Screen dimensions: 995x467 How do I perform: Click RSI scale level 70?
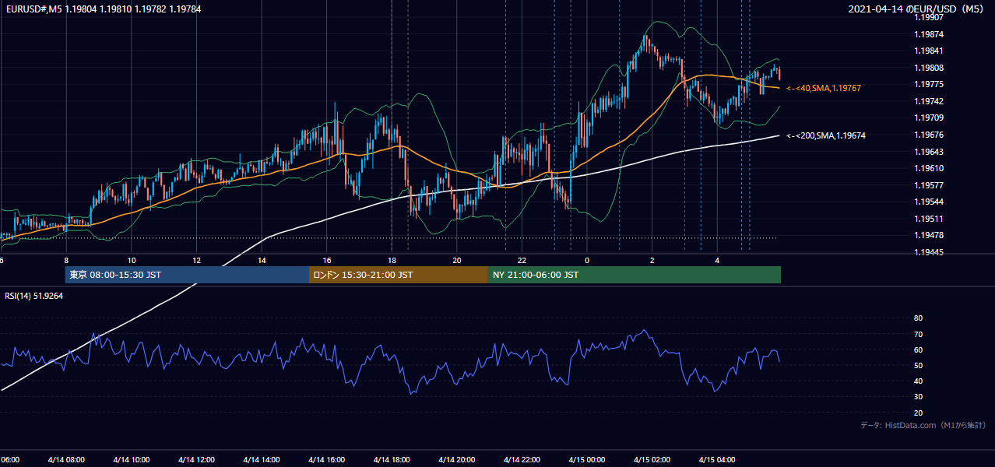pos(918,334)
